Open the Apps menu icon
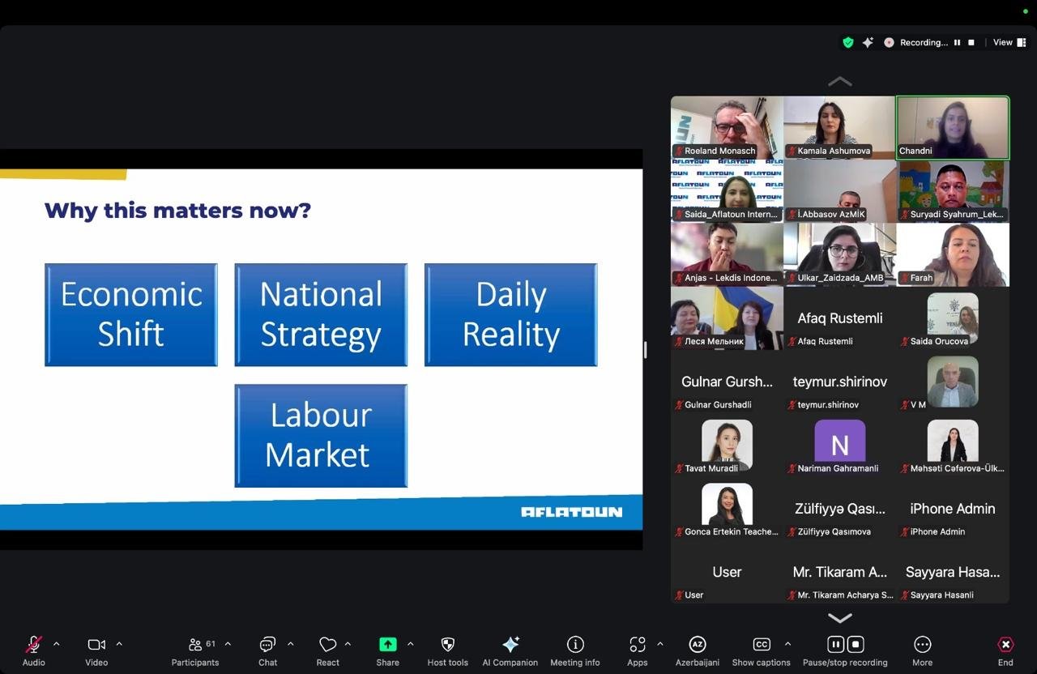Image resolution: width=1037 pixels, height=674 pixels. tap(637, 645)
